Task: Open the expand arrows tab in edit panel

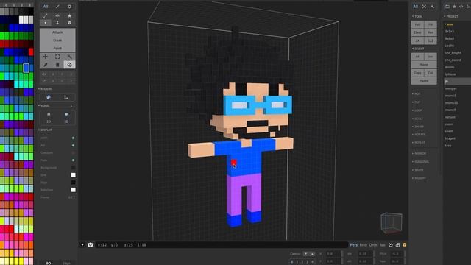Action: [x=424, y=7]
